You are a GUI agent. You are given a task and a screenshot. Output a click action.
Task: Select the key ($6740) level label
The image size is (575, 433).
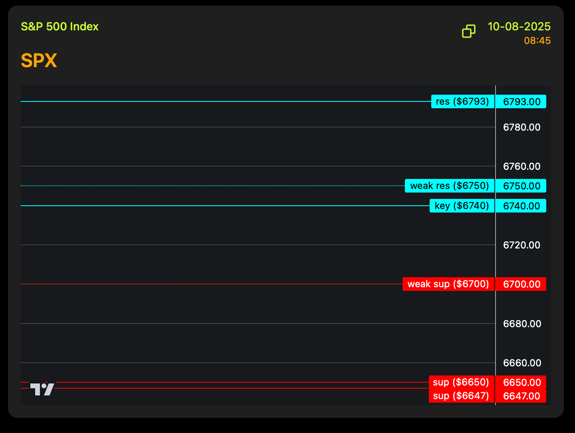coord(462,206)
